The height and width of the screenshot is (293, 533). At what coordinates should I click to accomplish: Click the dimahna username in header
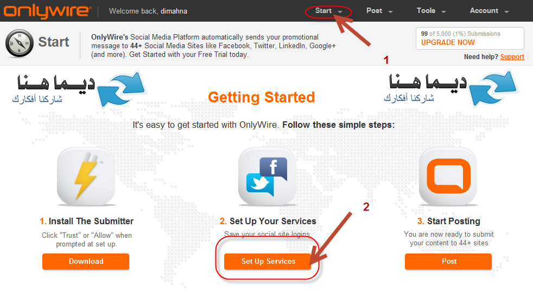[174, 11]
